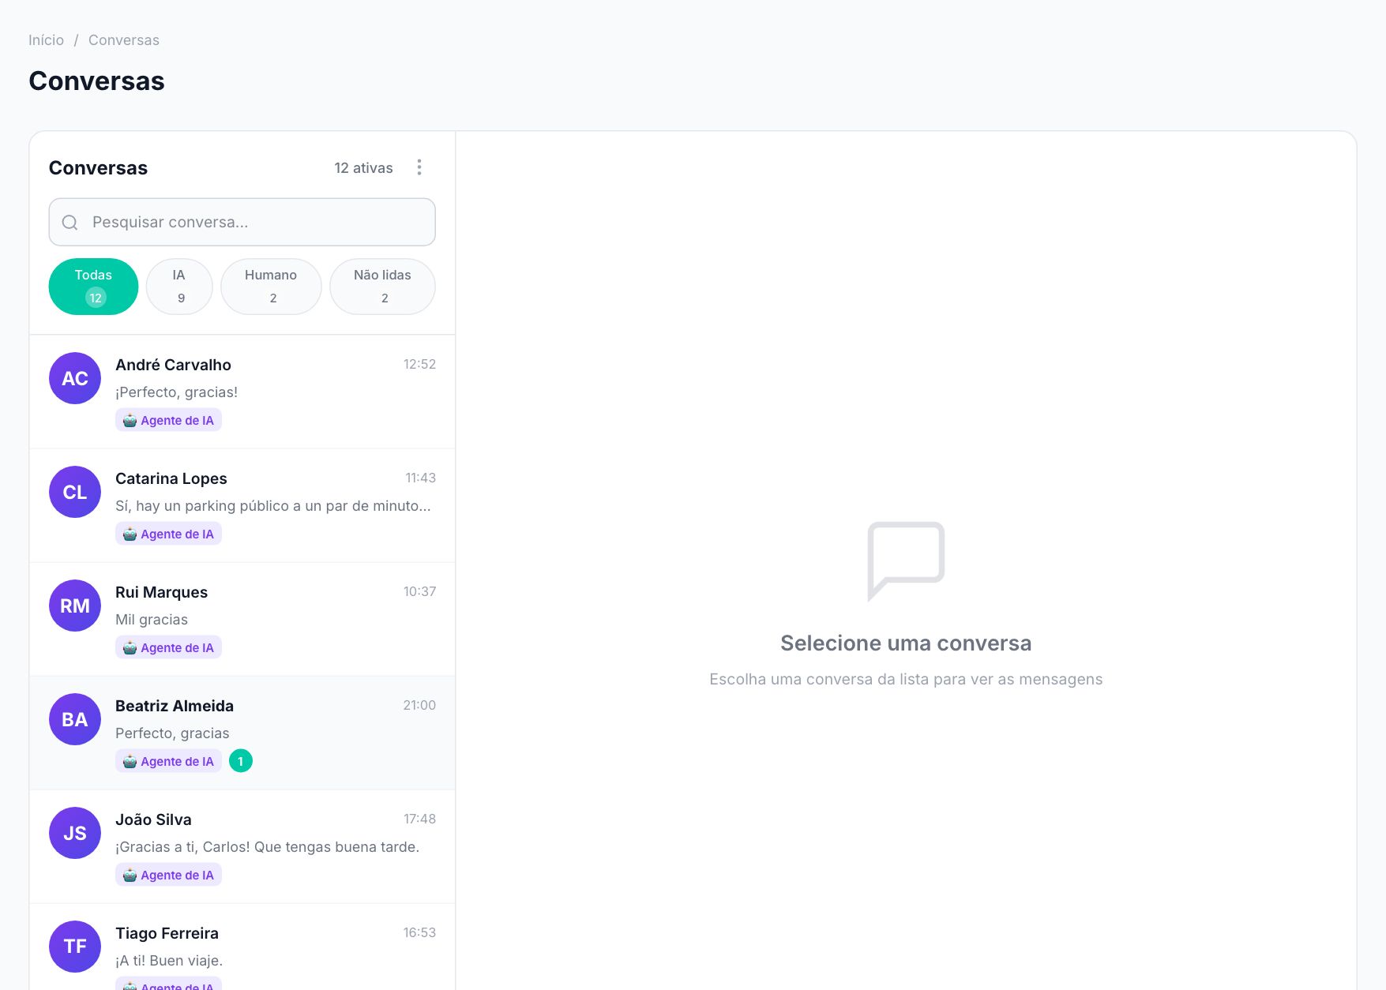The height and width of the screenshot is (990, 1386).
Task: Click the '12 ativas' counter
Action: [363, 168]
